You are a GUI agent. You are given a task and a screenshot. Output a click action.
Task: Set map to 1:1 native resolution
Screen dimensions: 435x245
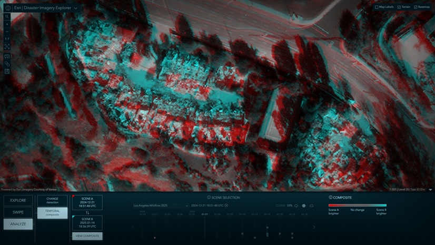coord(7,39)
